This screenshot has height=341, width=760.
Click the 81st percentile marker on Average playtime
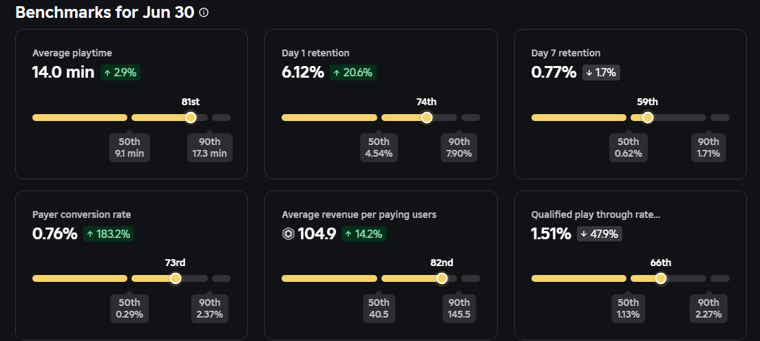click(191, 118)
